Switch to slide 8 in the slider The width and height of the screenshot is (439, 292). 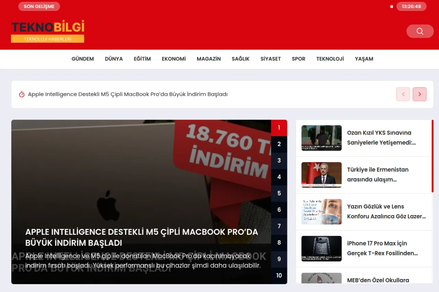279,243
